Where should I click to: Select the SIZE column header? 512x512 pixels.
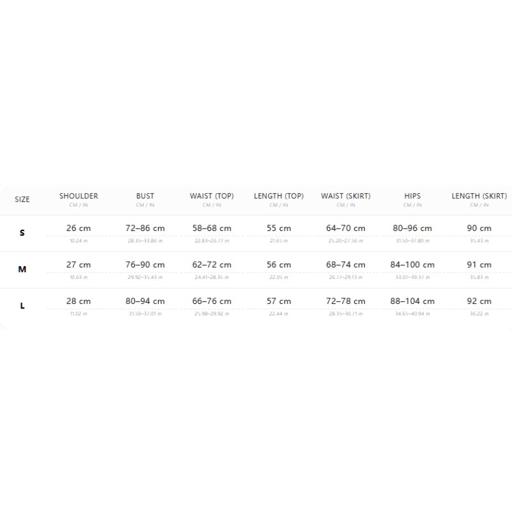pos(22,199)
